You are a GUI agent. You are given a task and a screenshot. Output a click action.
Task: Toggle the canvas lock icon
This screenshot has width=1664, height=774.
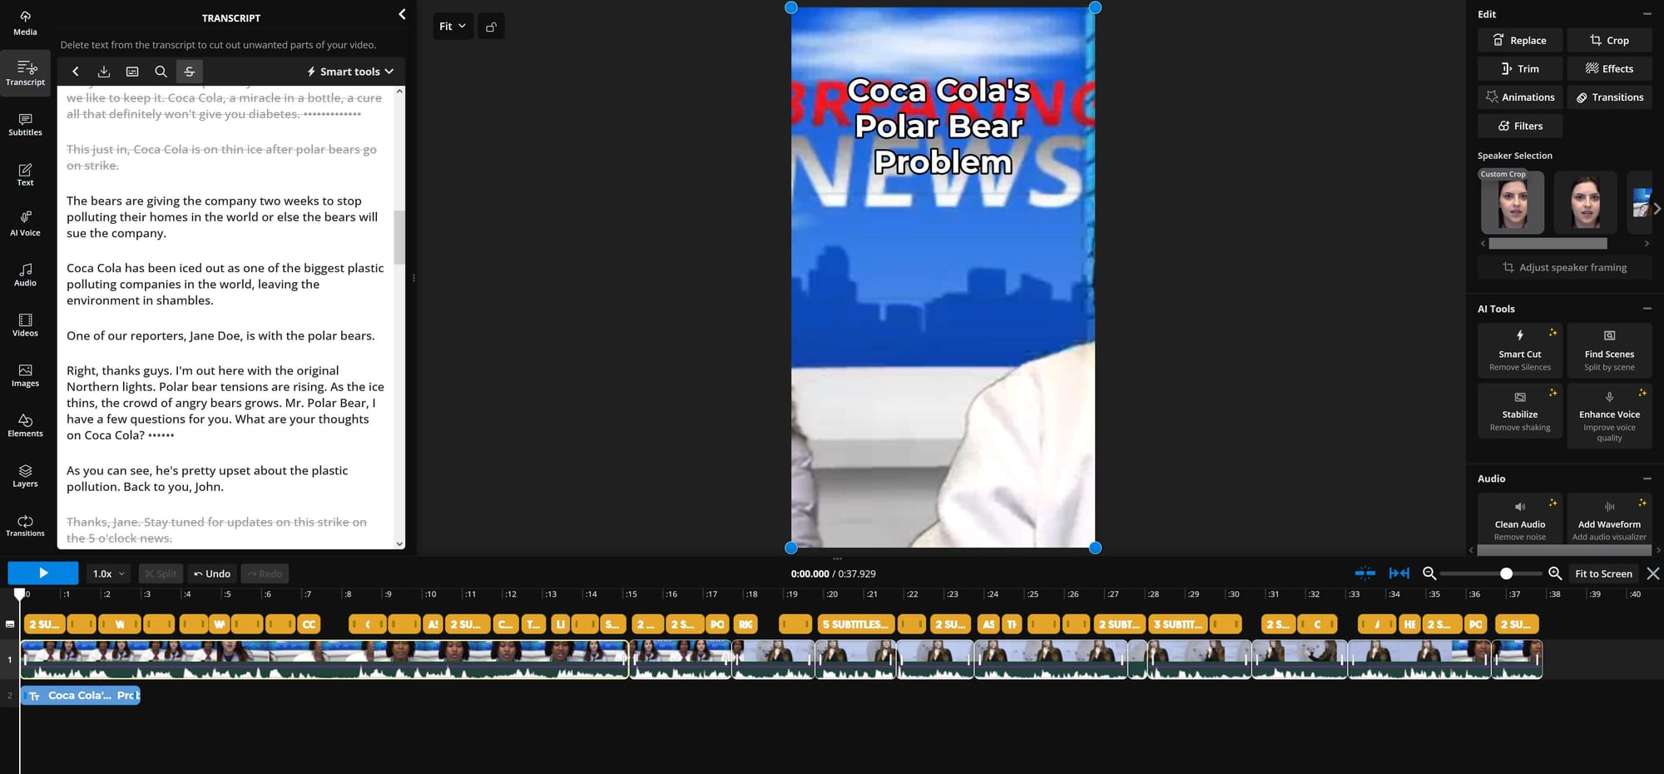coord(491,27)
